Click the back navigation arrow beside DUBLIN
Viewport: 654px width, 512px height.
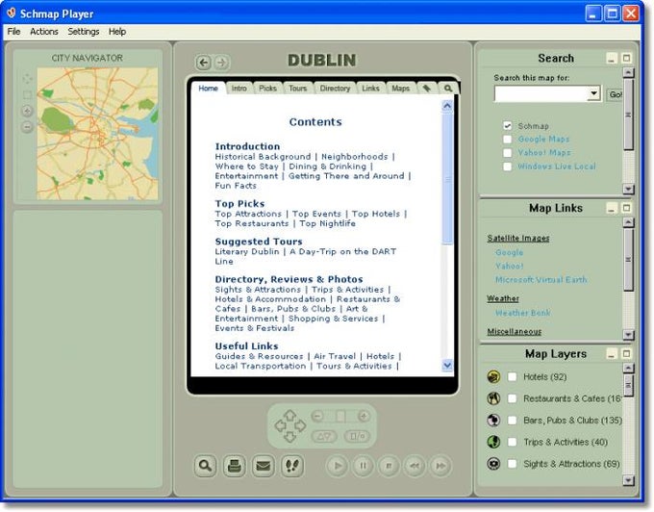coord(204,63)
